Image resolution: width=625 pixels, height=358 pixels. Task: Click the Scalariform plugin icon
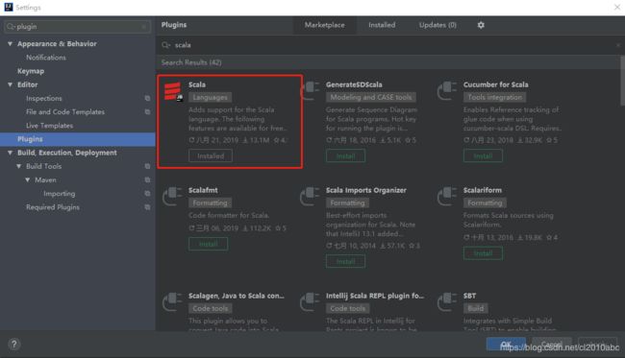point(447,197)
